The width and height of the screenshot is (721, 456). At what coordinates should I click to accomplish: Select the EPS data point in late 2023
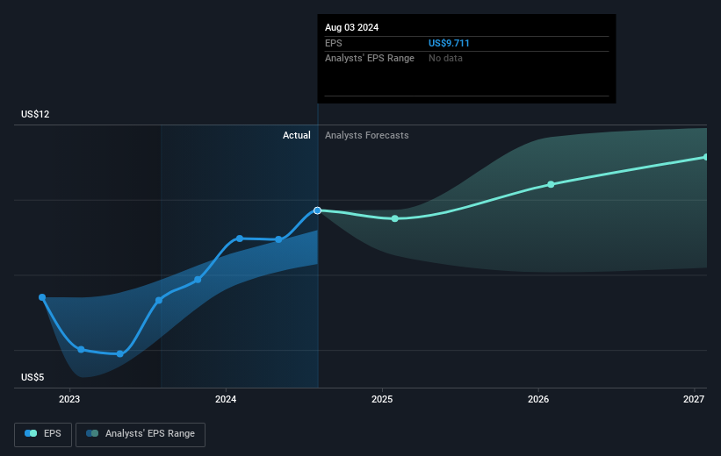click(198, 280)
